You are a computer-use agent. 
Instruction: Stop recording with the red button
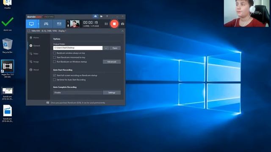114,24
